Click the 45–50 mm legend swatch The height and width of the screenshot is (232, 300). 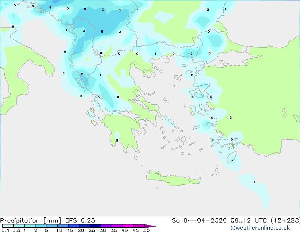coord(139,226)
